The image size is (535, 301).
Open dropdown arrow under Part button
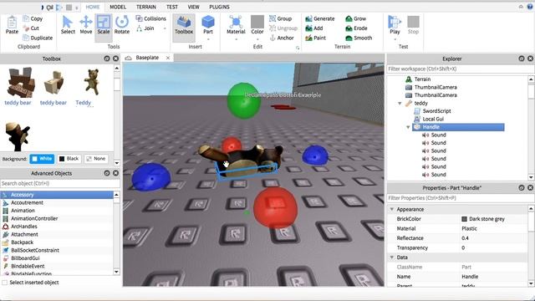pos(208,39)
